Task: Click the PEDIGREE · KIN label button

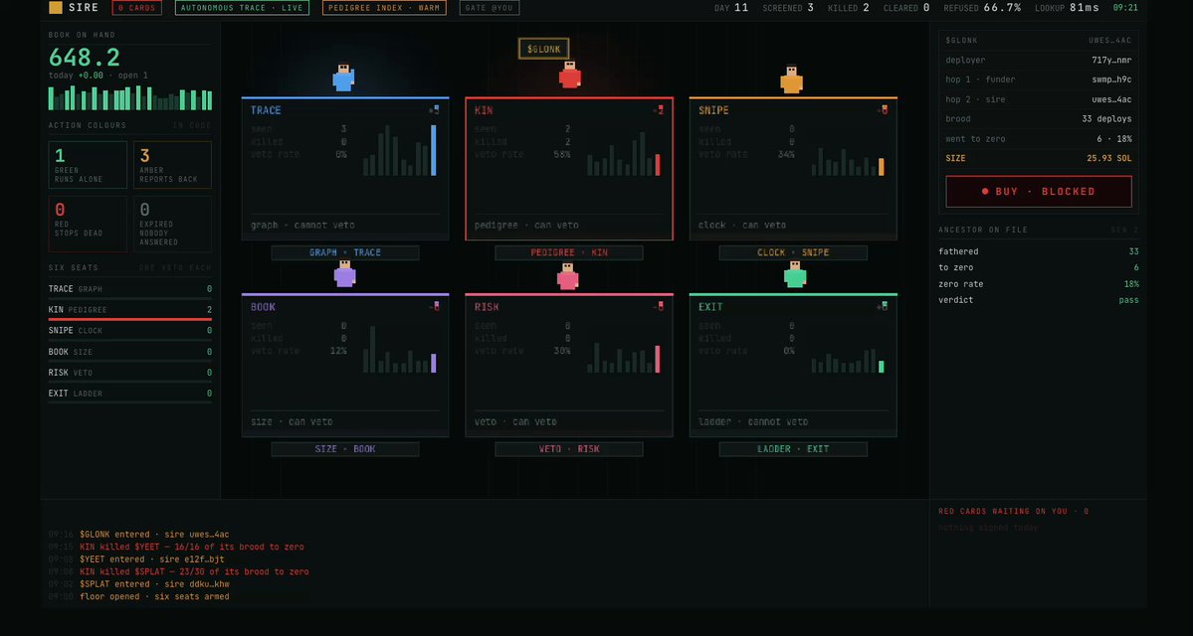Action: coord(569,253)
